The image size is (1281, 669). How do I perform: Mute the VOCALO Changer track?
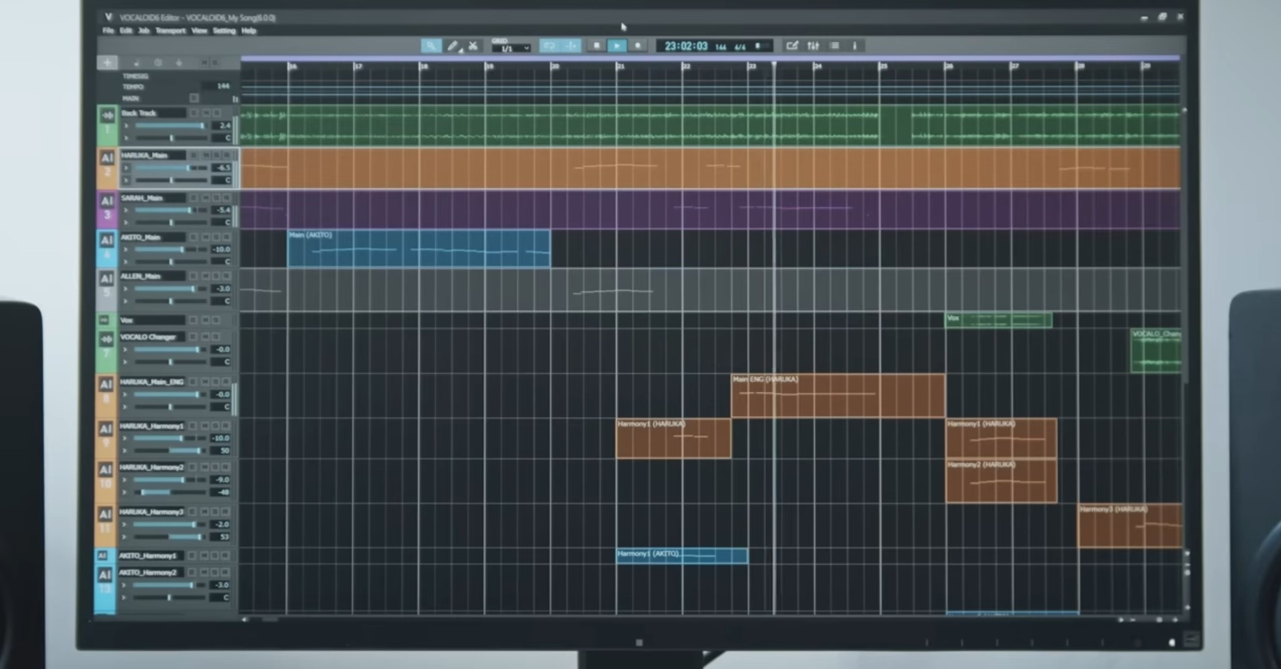point(205,337)
